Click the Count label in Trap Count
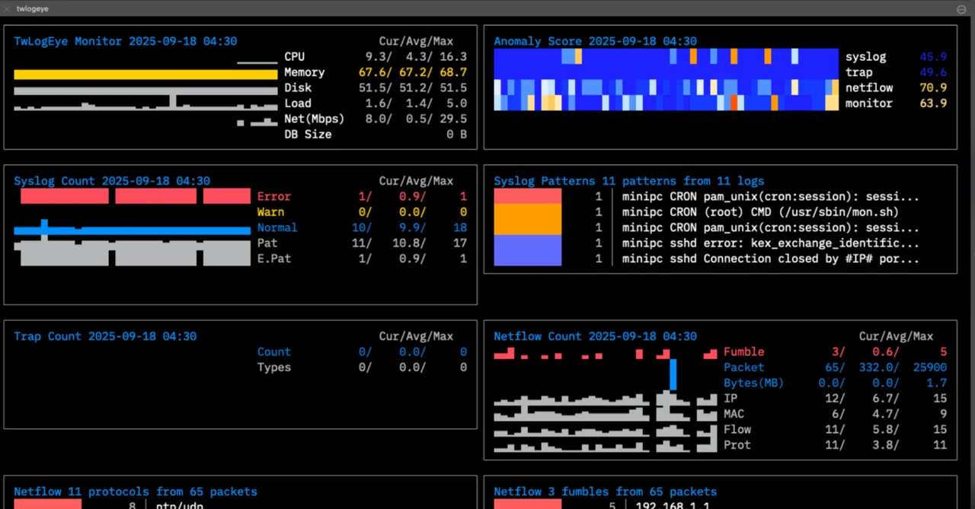The height and width of the screenshot is (509, 975). click(273, 352)
